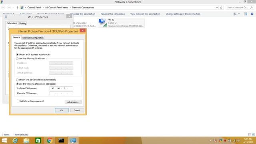Expand the address bar history dropdown
The width and height of the screenshot is (256, 144).
click(x=217, y=8)
